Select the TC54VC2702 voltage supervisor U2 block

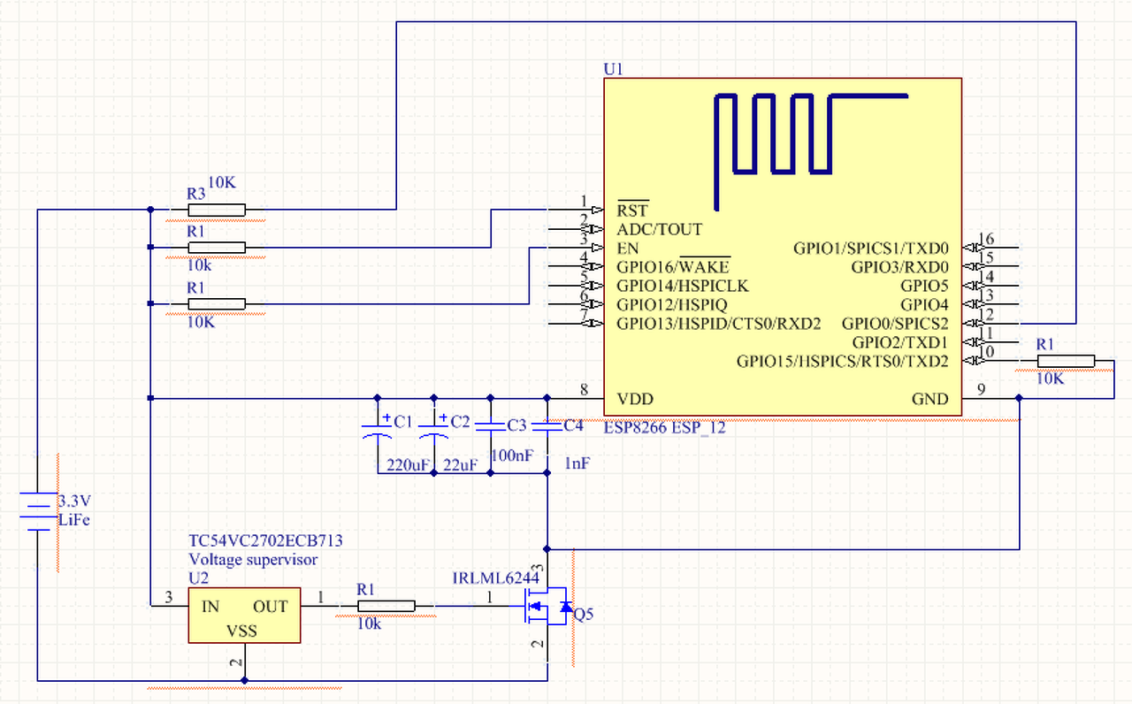point(244,615)
